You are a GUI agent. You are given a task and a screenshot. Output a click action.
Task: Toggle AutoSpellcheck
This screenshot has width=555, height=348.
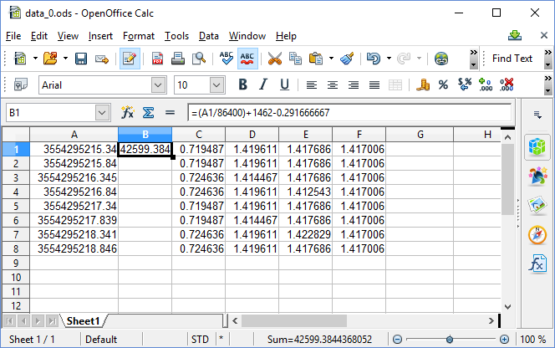coord(248,59)
